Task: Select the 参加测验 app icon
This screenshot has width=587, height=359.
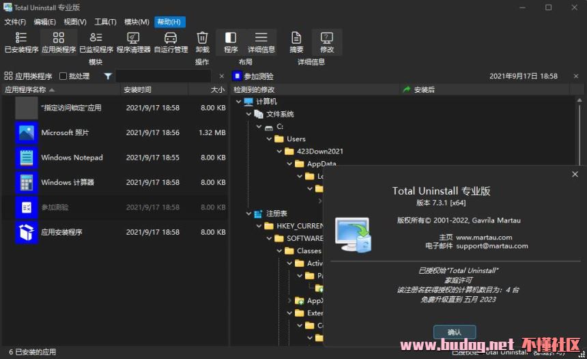Action: [27, 207]
